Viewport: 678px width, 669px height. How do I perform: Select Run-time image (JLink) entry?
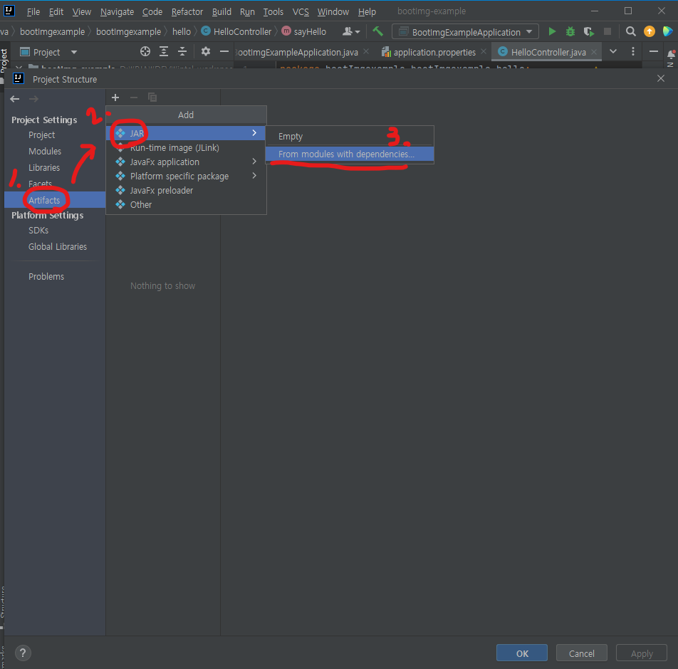click(186, 147)
